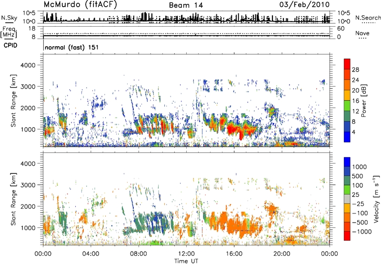Click the 'CPID' label
This screenshot has width=381, height=264.
click(x=10, y=45)
